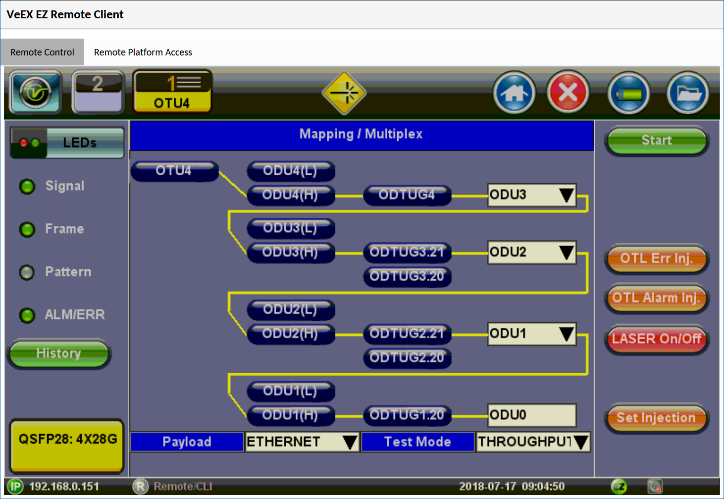Screen dimensions: 724x499
Task: Select the Remote Control tab
Action: 42,52
